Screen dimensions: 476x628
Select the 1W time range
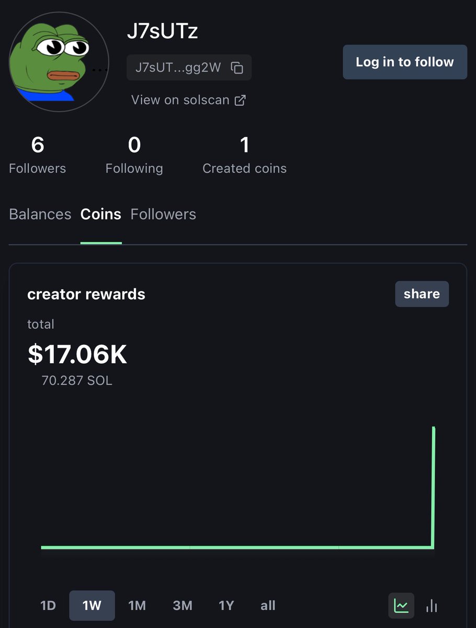pos(92,605)
